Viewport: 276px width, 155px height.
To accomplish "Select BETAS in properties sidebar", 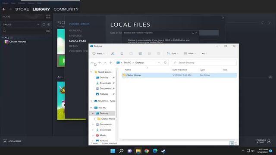I will tap(73, 46).
